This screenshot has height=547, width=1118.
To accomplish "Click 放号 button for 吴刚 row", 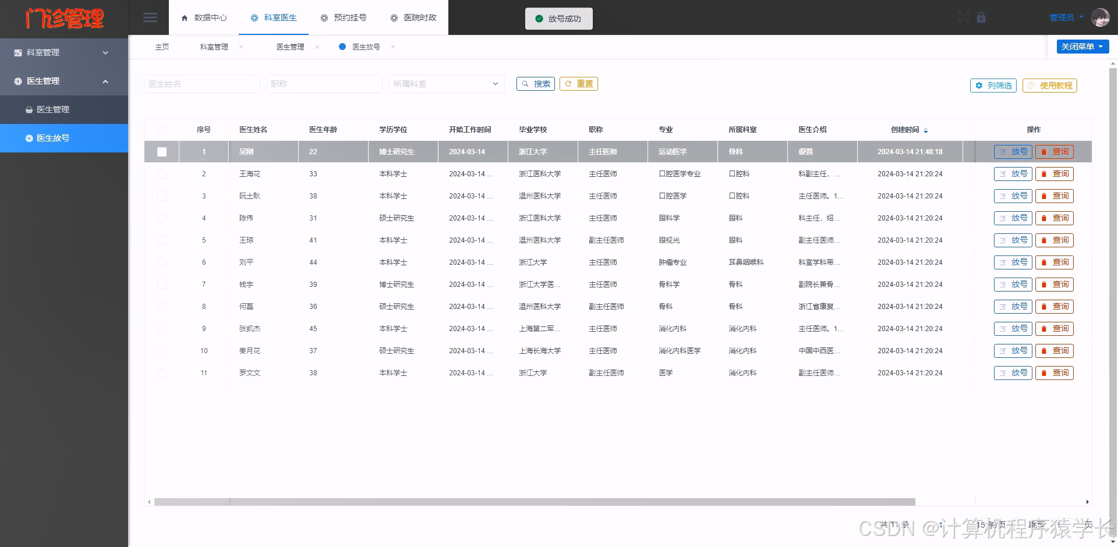I will point(1013,152).
